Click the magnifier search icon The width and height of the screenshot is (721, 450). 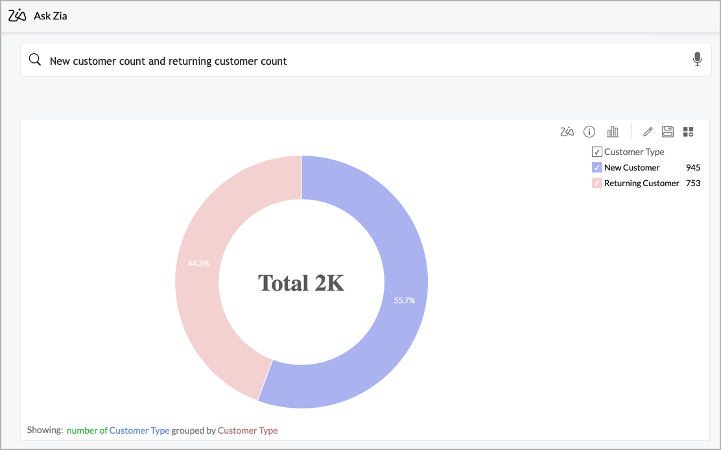35,60
